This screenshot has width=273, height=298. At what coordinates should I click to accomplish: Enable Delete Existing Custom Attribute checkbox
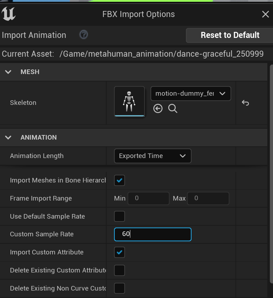[120, 270]
